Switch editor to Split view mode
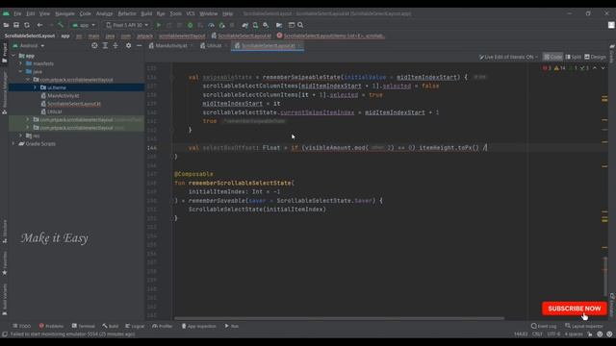The height and width of the screenshot is (346, 616). (574, 57)
